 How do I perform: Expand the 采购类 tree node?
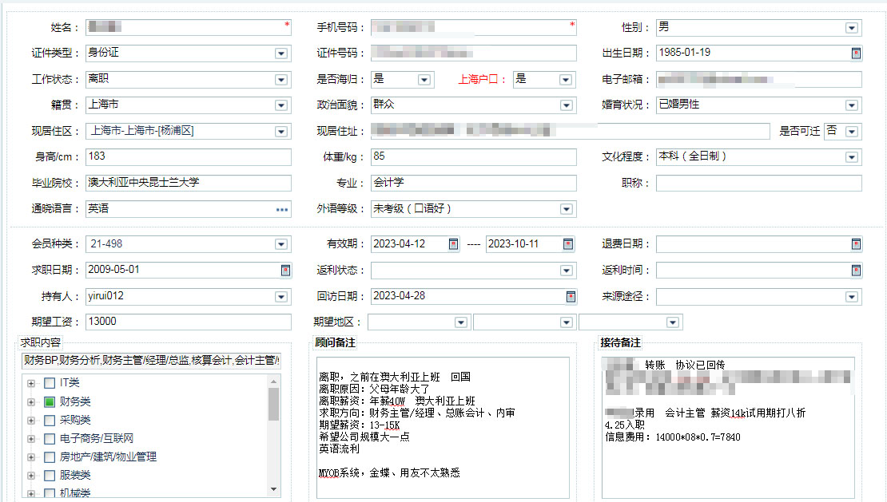coord(31,421)
